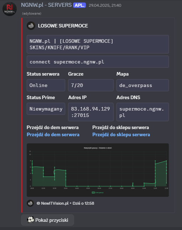Screen dimensions: 182x230
Task: Select the connect supermoce.ngnw.pl code block
Action: point(98,62)
